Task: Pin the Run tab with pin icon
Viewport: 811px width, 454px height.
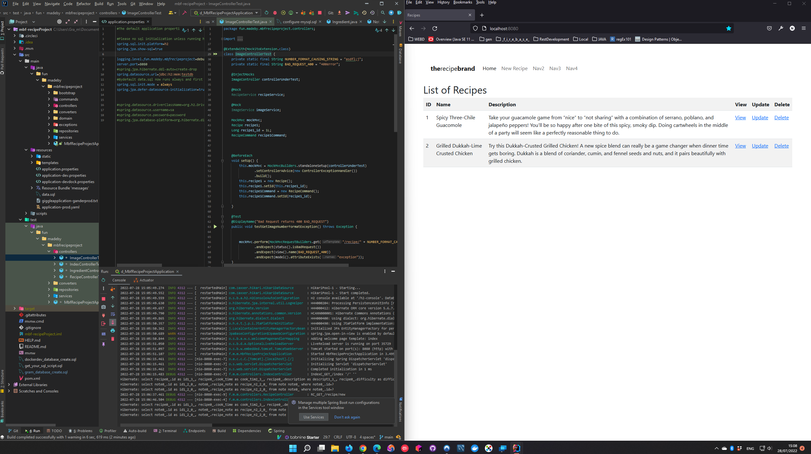Action: [x=104, y=344]
